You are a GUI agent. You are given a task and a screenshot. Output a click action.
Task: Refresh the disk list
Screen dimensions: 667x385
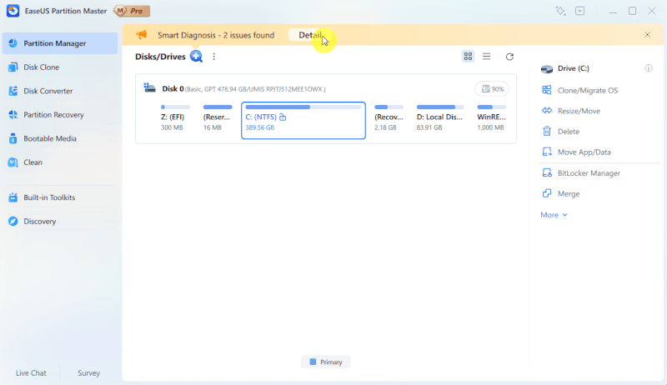[509, 57]
